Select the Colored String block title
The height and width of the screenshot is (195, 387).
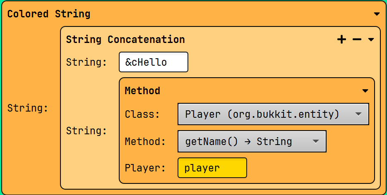point(49,14)
